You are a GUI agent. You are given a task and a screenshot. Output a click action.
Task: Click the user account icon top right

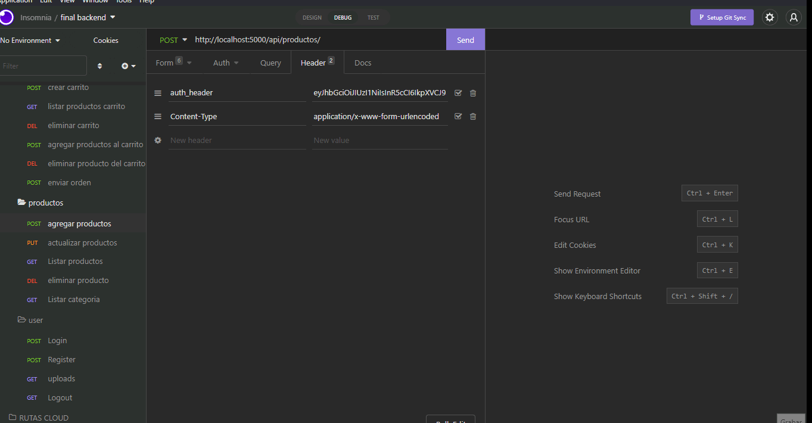tap(794, 17)
